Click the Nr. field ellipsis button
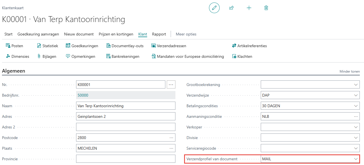The width and height of the screenshot is (364, 165). [x=171, y=85]
